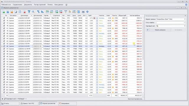Image resolution: width=189 pixels, height=106 pixels.
Task: Click the blue diamond help icon
Action: click(x=87, y=12)
